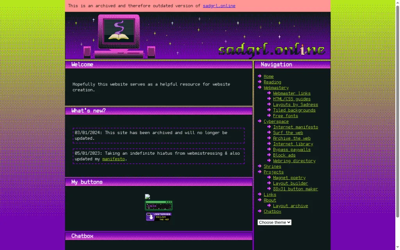Visit the Shrines page

point(272,166)
